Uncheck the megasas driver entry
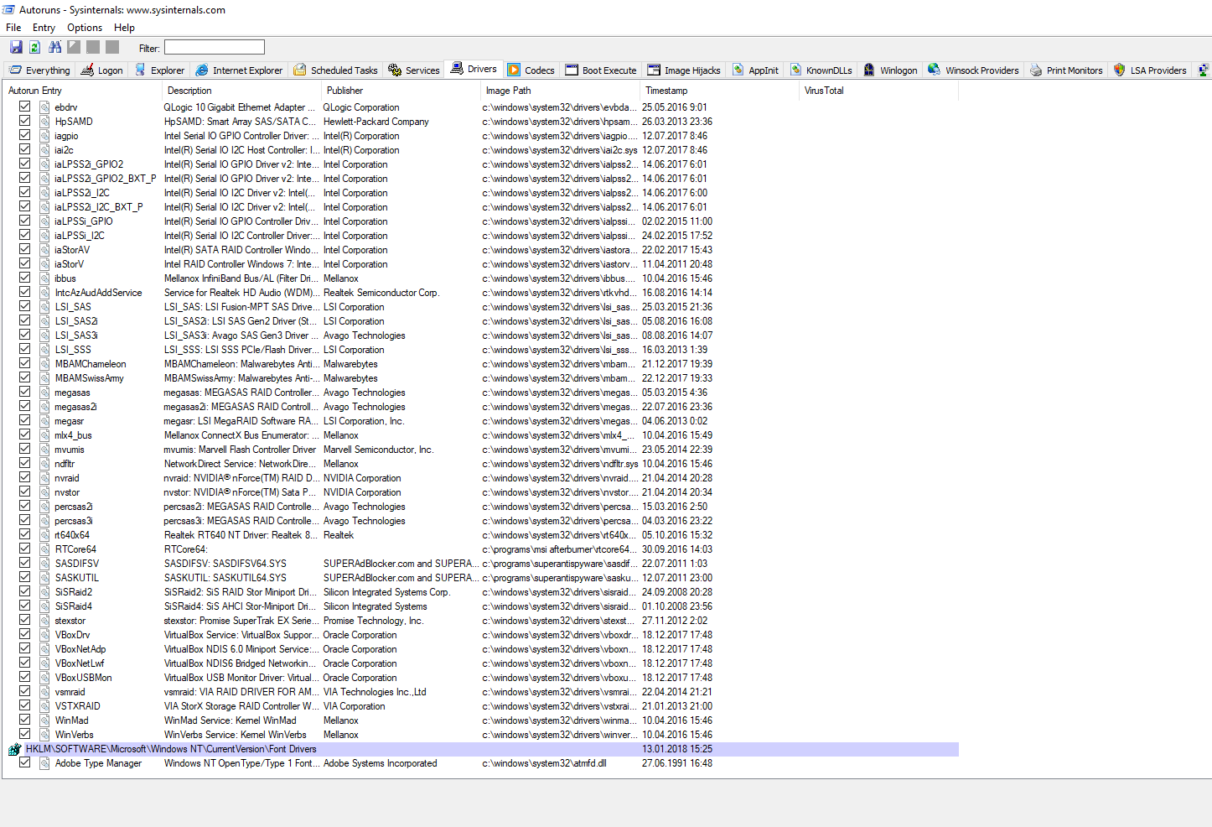The height and width of the screenshot is (827, 1212). point(24,392)
